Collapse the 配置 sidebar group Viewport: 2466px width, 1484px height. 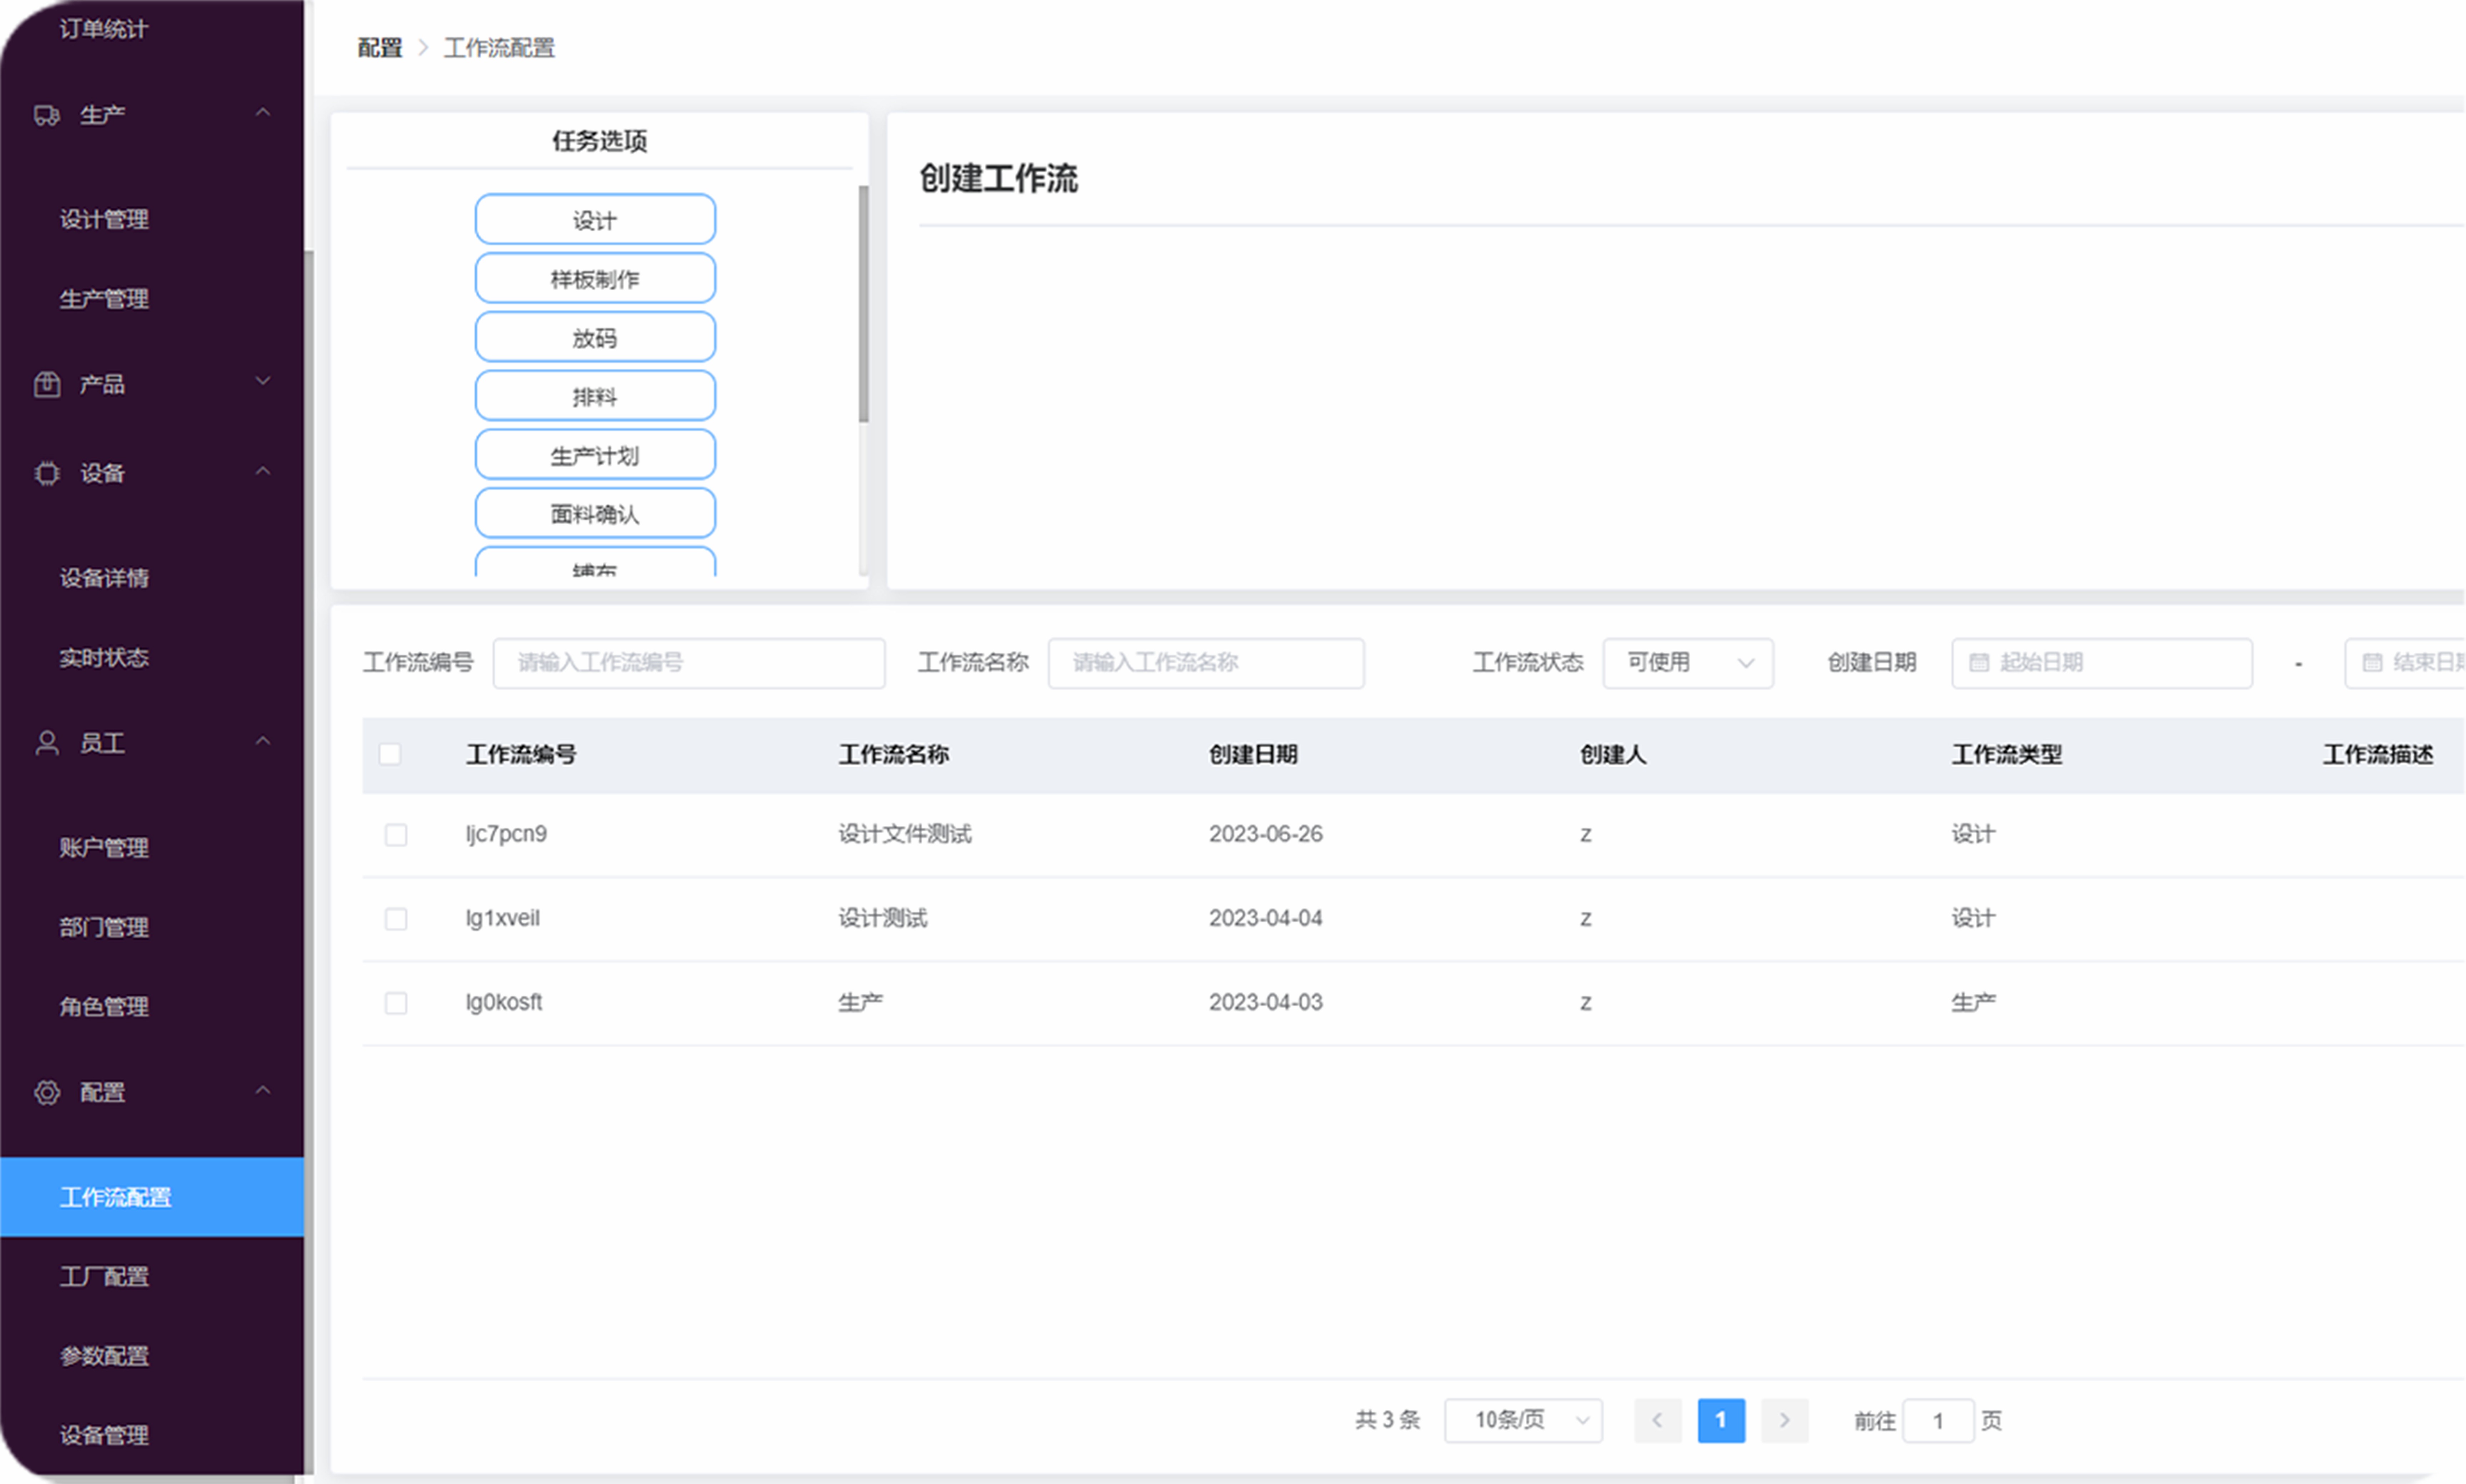point(263,1090)
